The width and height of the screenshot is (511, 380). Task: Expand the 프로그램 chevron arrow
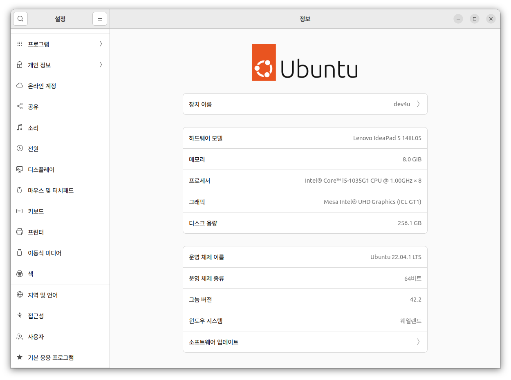click(101, 44)
